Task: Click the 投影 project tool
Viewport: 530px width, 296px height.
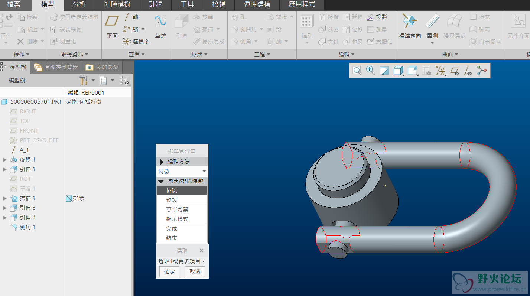Action: [377, 17]
